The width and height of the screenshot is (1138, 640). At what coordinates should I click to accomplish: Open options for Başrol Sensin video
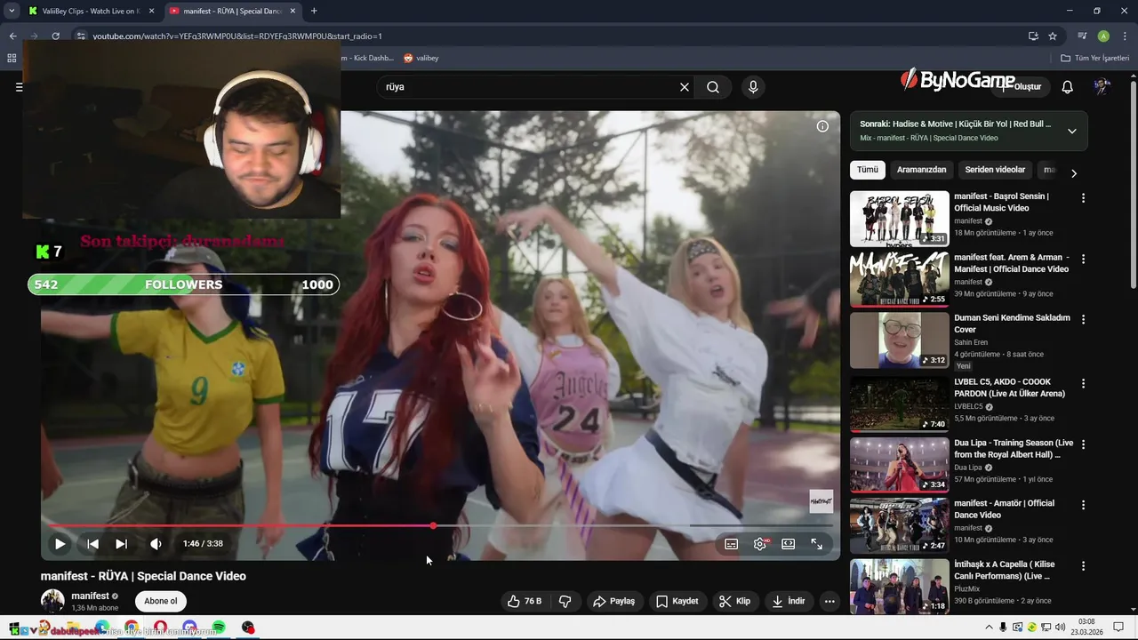(1083, 198)
